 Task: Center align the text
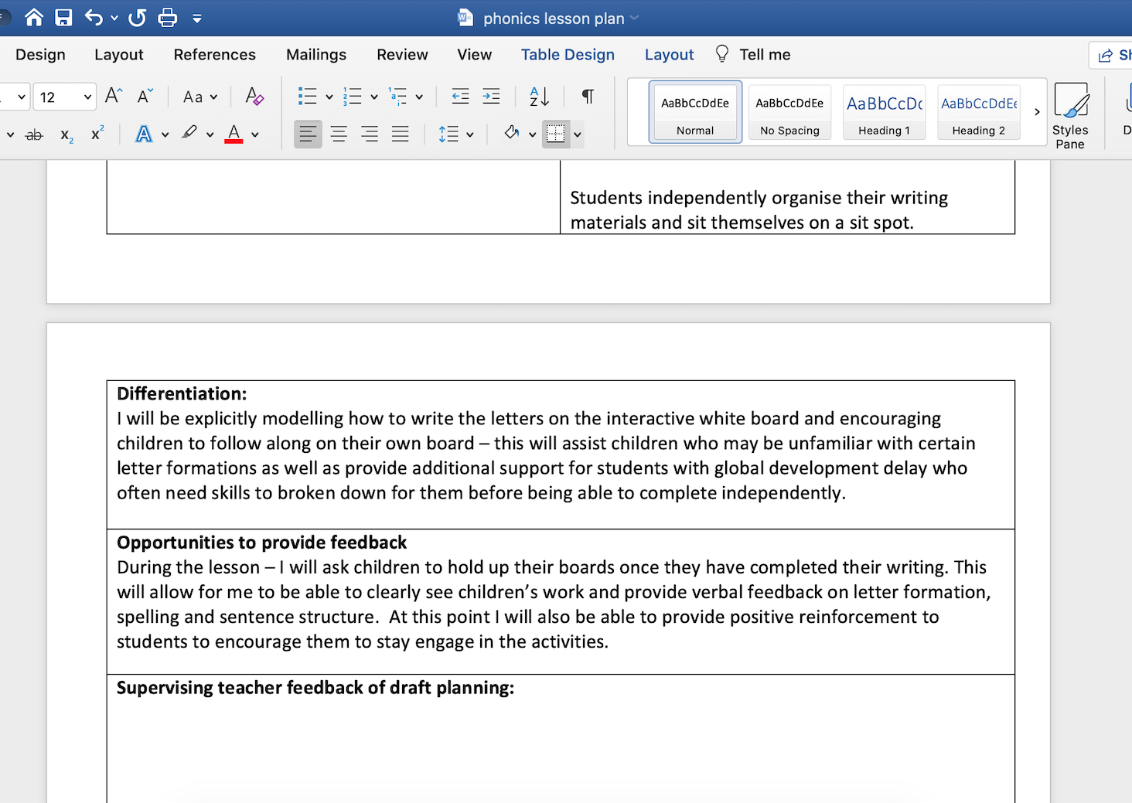[339, 134]
